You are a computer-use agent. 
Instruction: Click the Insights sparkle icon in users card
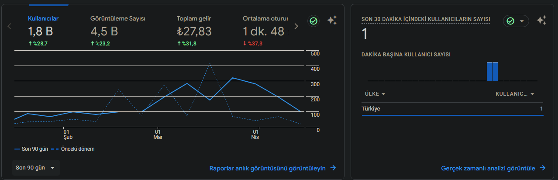tap(332, 21)
